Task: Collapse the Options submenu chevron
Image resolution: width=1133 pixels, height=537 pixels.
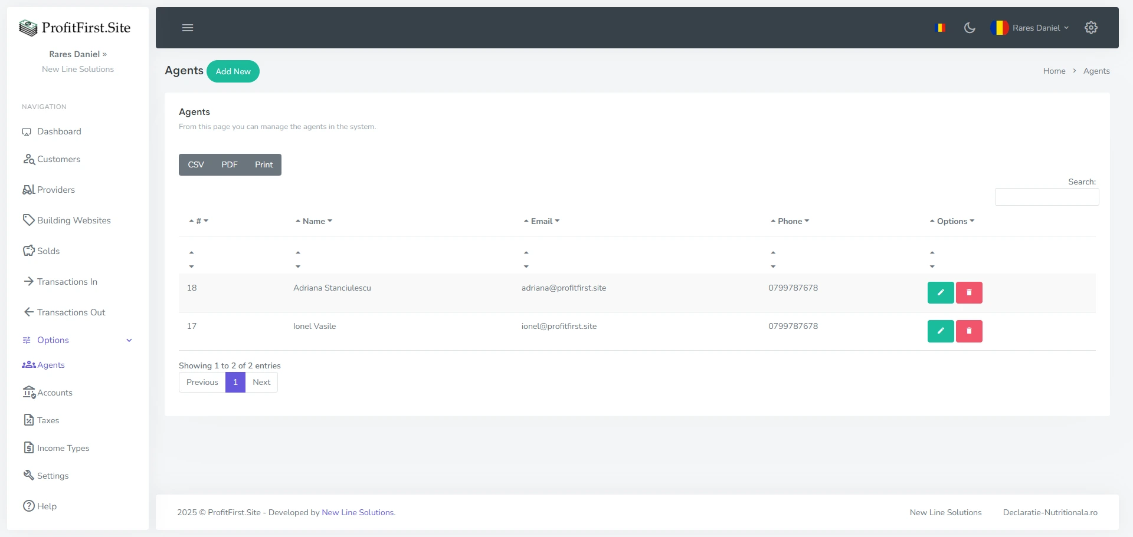Action: click(129, 340)
